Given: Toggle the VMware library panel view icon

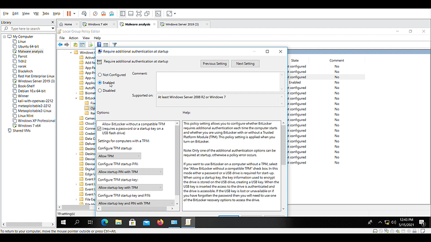Looking at the screenshot, I should pos(123,13).
